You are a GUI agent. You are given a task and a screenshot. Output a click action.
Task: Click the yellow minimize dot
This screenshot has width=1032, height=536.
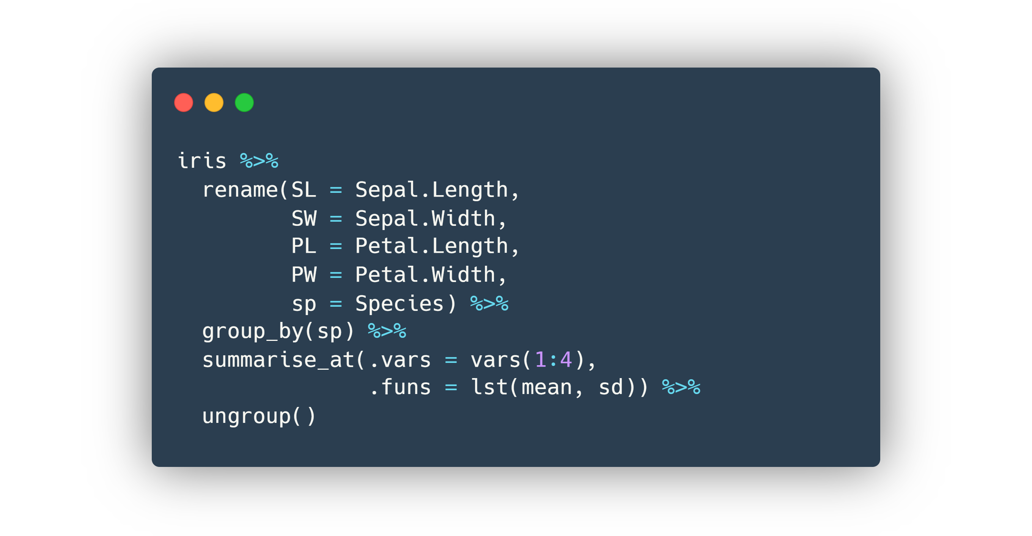[x=214, y=102]
